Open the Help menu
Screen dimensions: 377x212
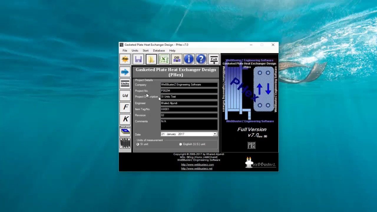pos(172,51)
